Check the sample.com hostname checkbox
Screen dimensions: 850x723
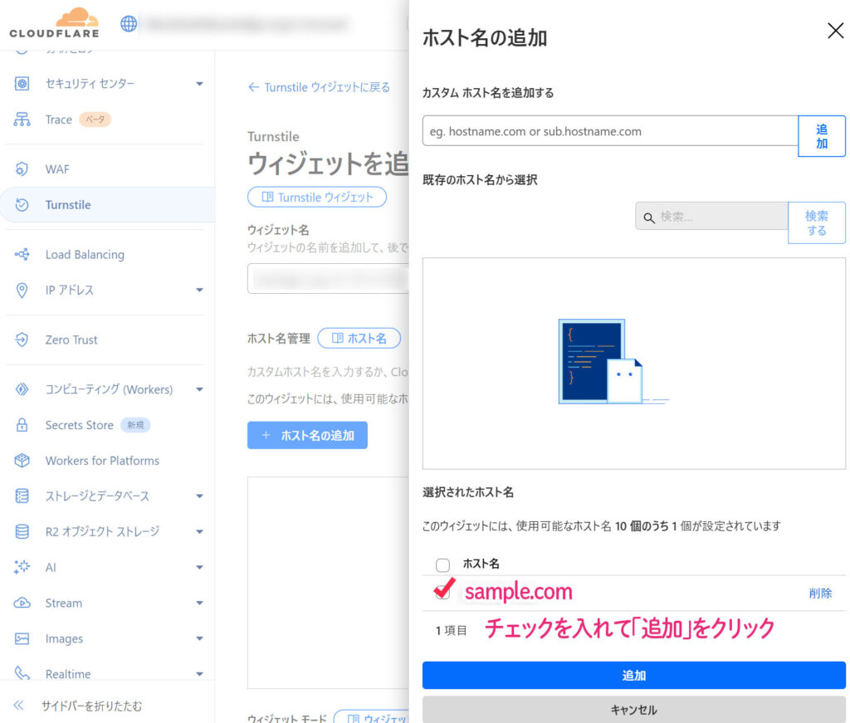click(x=444, y=593)
